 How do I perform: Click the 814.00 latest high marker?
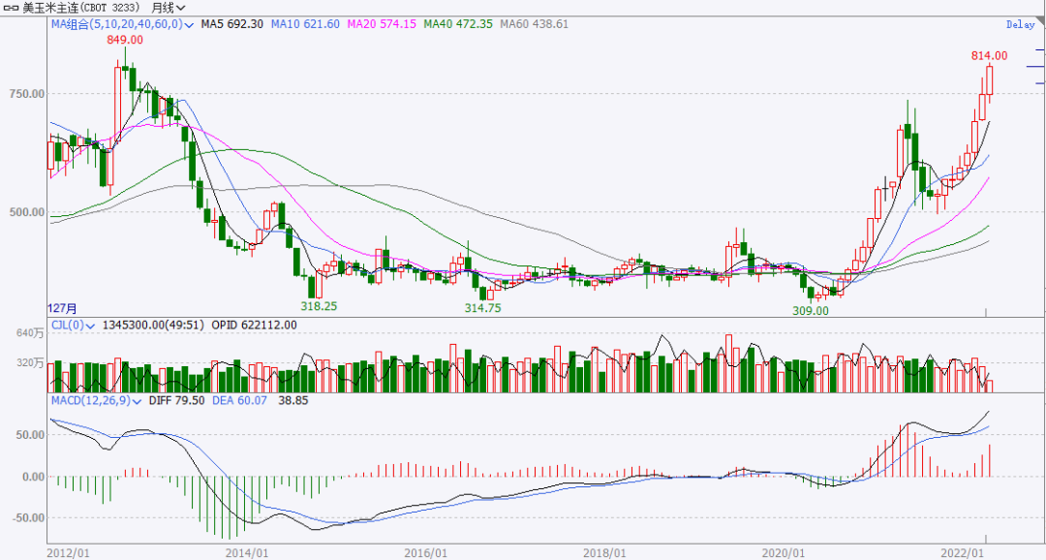coord(989,56)
